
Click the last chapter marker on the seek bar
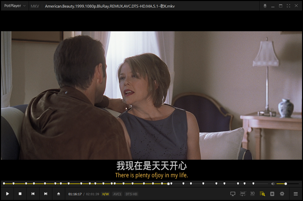[253, 183]
